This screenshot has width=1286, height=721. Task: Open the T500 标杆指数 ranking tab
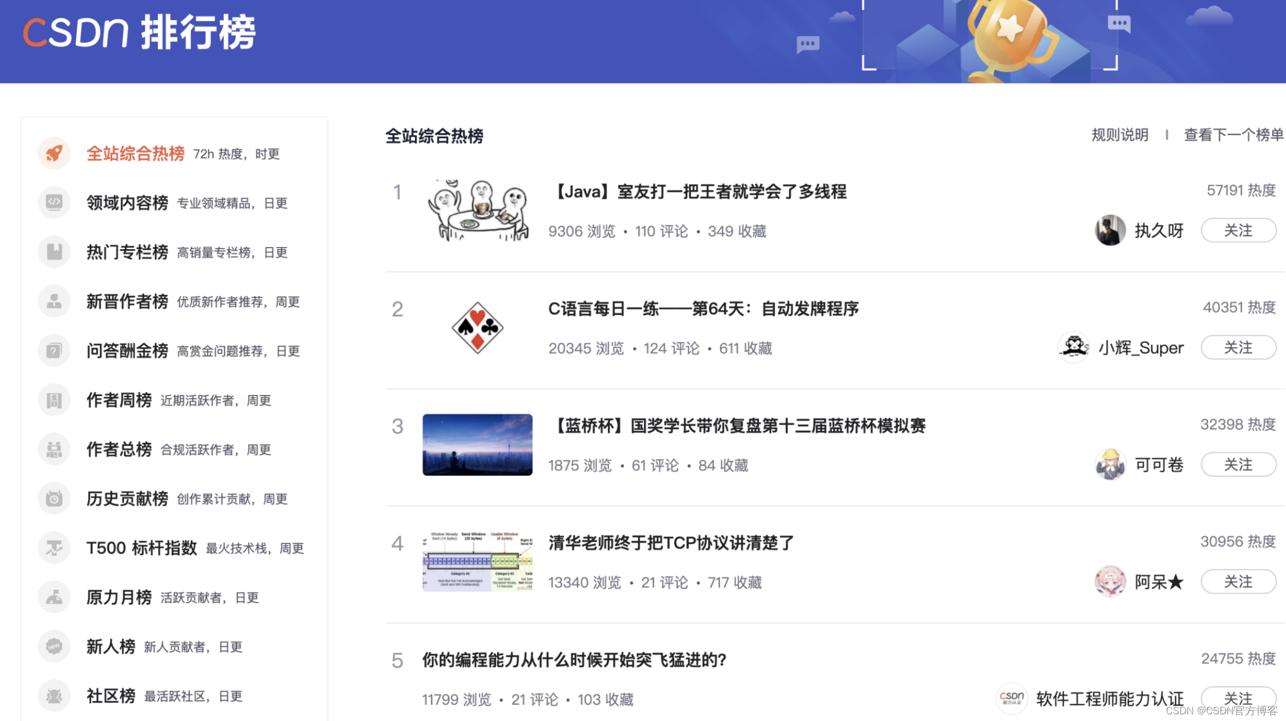pyautogui.click(x=142, y=548)
